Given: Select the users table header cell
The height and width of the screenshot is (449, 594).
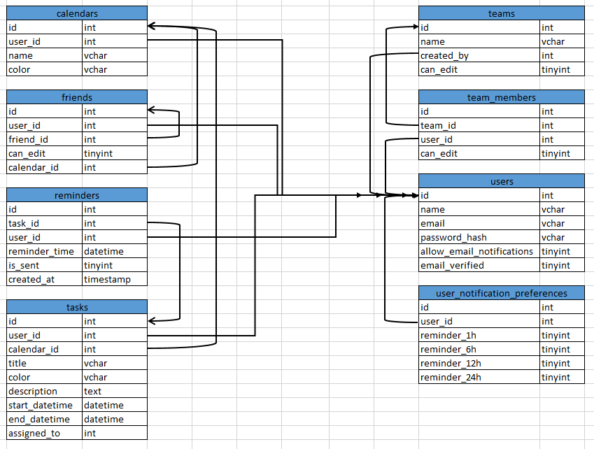Looking at the screenshot, I should click(501, 181).
